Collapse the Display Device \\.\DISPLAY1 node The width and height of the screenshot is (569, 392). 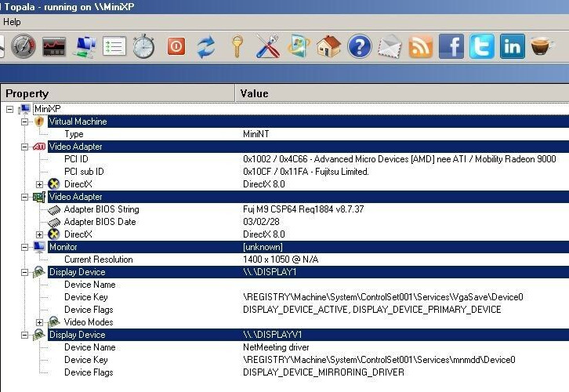tap(24, 272)
